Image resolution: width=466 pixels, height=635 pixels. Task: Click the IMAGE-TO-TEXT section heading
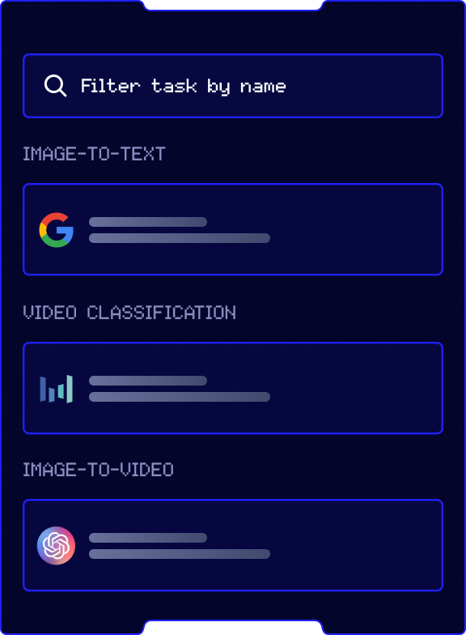click(94, 154)
